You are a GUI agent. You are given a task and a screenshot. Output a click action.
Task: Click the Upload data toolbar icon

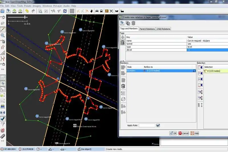pyautogui.click(x=20, y=11)
